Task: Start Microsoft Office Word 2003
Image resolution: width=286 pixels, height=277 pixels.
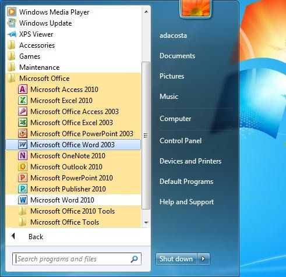Action: point(73,145)
